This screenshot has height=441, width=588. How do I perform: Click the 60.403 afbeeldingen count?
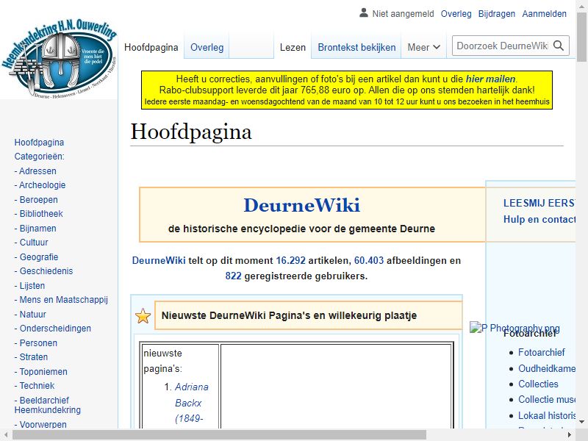click(x=369, y=261)
